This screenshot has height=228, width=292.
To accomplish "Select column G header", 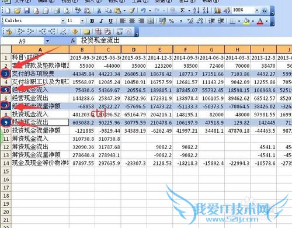I will click(211, 50).
